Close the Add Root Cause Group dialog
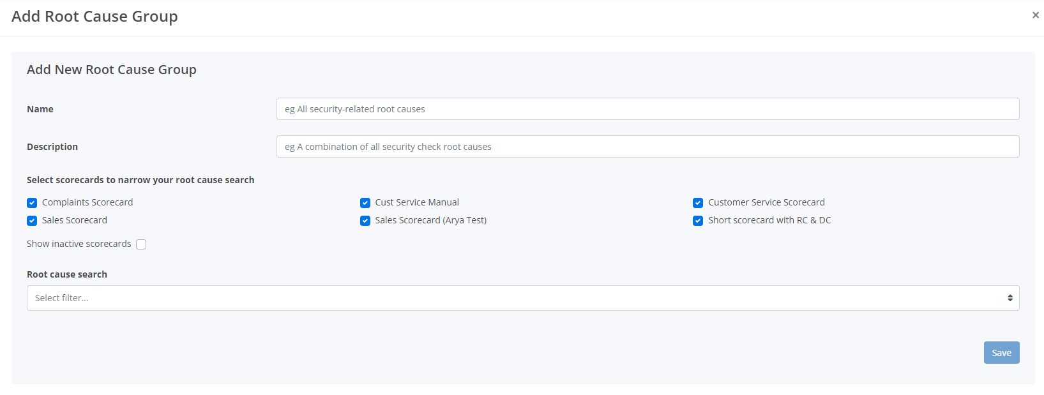This screenshot has width=1044, height=395. coord(1035,15)
